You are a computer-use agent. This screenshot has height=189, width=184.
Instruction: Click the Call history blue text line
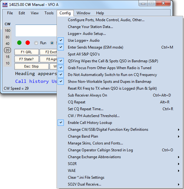[x=36, y=81]
